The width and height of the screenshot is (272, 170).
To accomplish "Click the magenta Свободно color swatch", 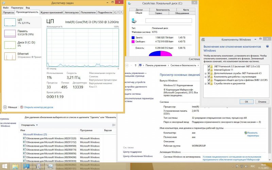I will (x=133, y=41).
